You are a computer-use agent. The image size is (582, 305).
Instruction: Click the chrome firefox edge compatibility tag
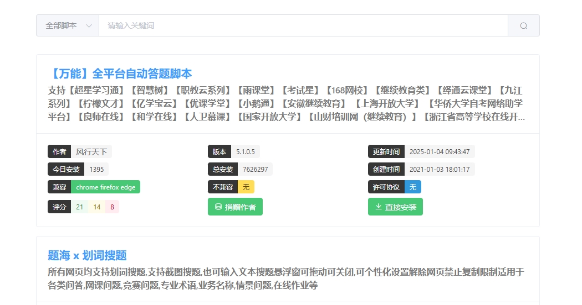(x=105, y=187)
